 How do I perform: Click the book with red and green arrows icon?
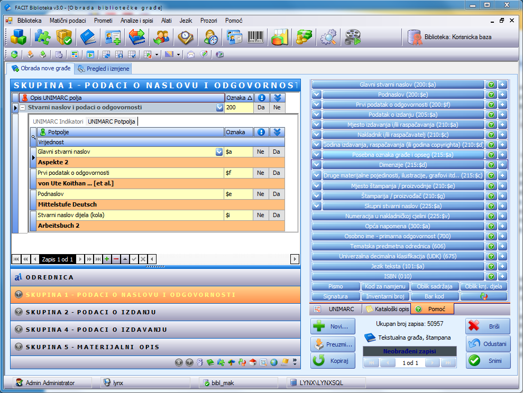pos(137,37)
